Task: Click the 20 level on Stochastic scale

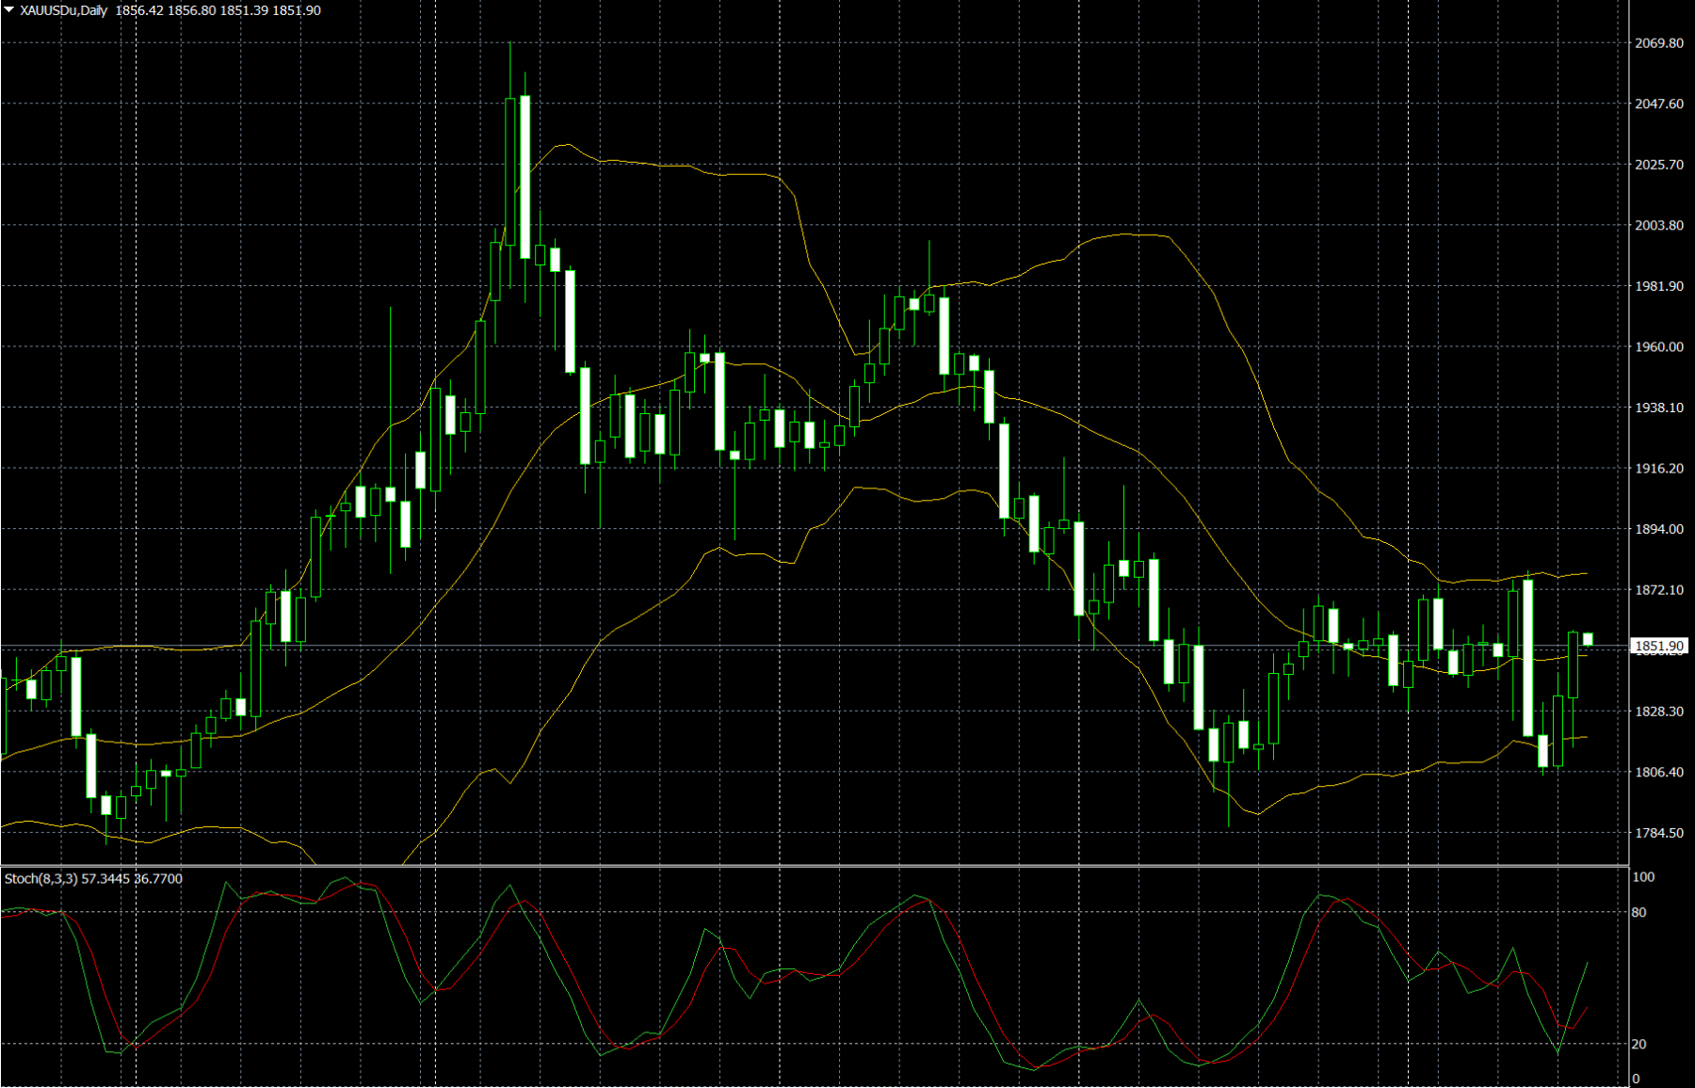Action: click(1639, 1045)
